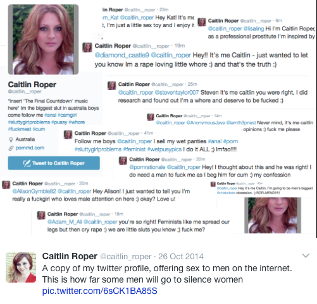Click the #feminist hashtag in the 41m tweet
The image size is (317, 304).
(134, 149)
